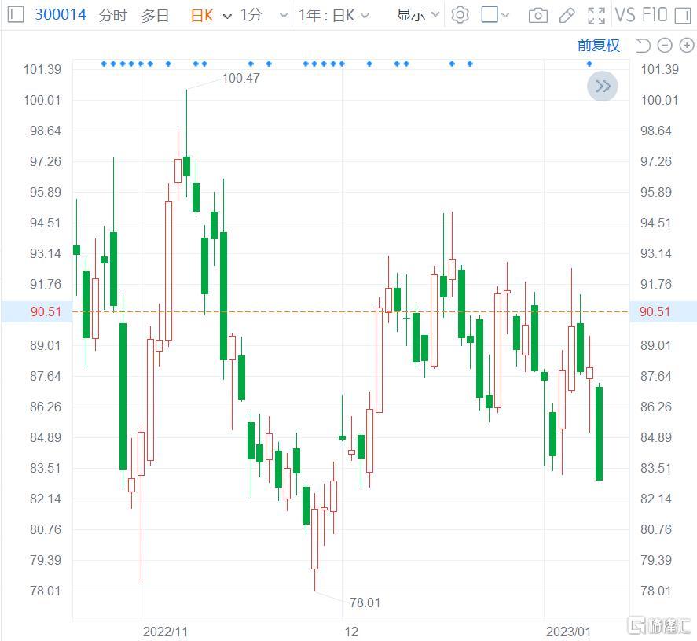The image size is (697, 641).
Task: Open the 1分 minute interval dropdown
Action: coord(284,16)
